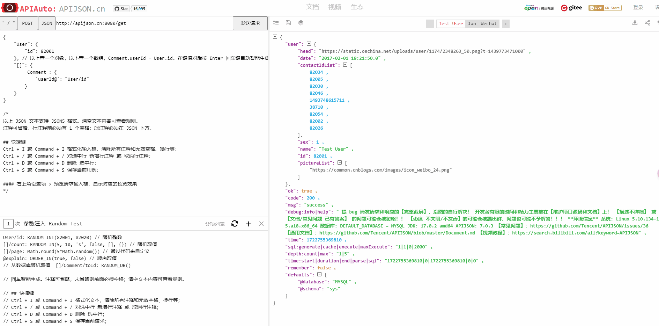The image size is (659, 326).
Task: Click the []/page: Math.round config line
Action: (x=76, y=251)
